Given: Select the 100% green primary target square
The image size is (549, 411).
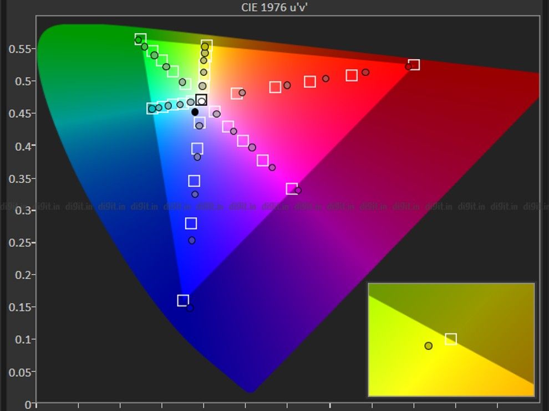Looking at the screenshot, I should [140, 39].
